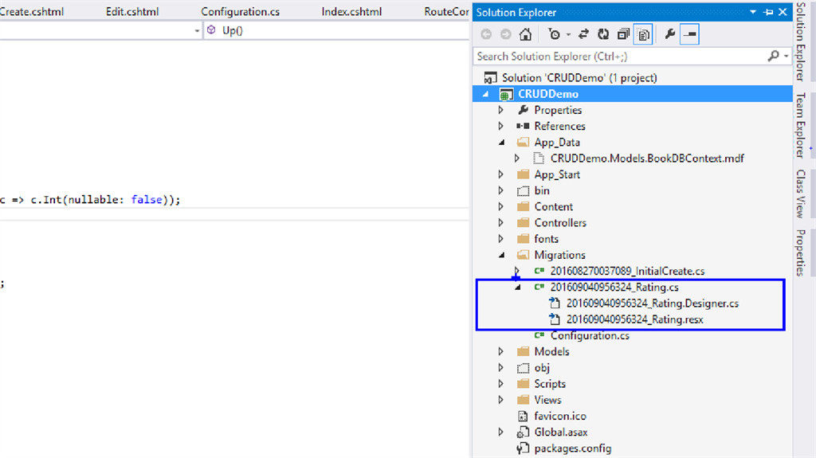Click the Global.asax gear file icon
Image resolution: width=816 pixels, height=458 pixels.
pyautogui.click(x=523, y=433)
